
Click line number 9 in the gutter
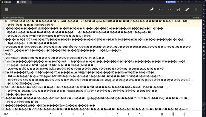click(3, 72)
